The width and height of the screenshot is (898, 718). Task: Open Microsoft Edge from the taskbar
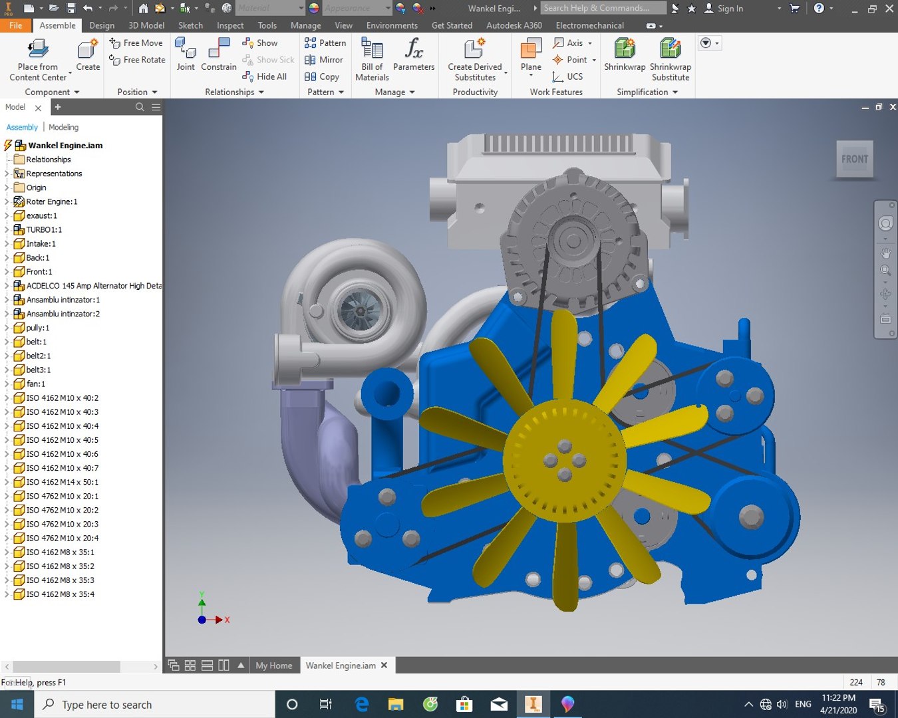(x=361, y=704)
